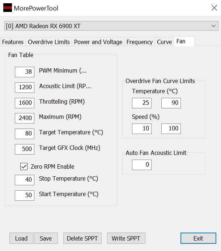The image size is (221, 251).
Task: Focus the Target Temperature field
Action: pos(25,134)
